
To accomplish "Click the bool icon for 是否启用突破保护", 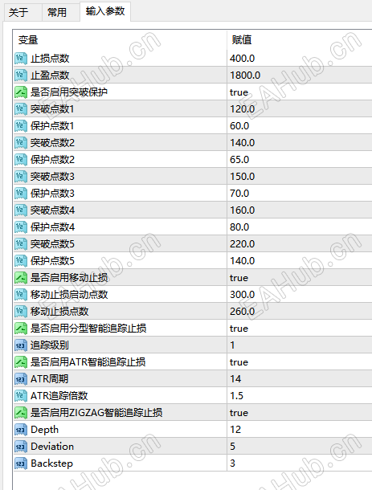I will pyautogui.click(x=21, y=92).
